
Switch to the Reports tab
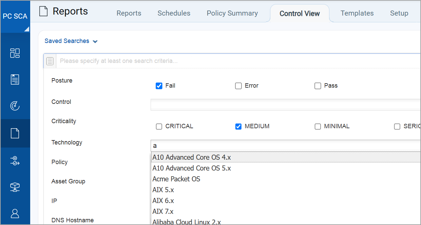(x=129, y=13)
